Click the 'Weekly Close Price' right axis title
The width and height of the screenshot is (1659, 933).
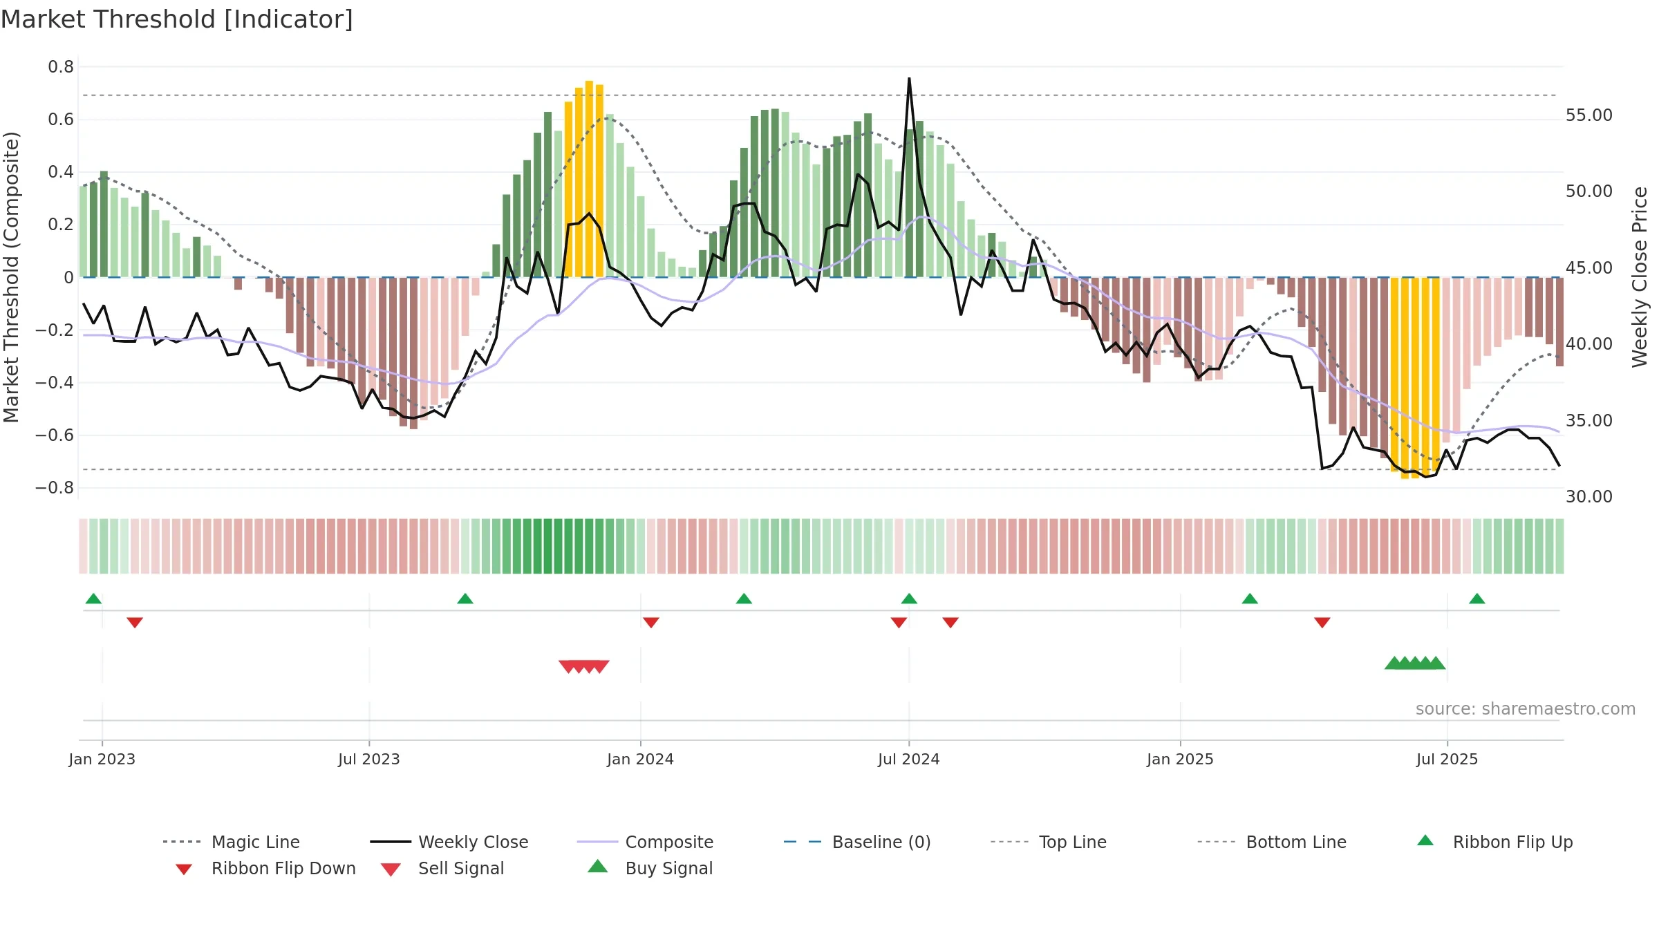point(1640,276)
